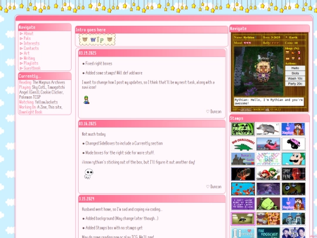Click 'Fixed right boxes' bullet text
This screenshot has height=238, width=317.
tap(99, 63)
